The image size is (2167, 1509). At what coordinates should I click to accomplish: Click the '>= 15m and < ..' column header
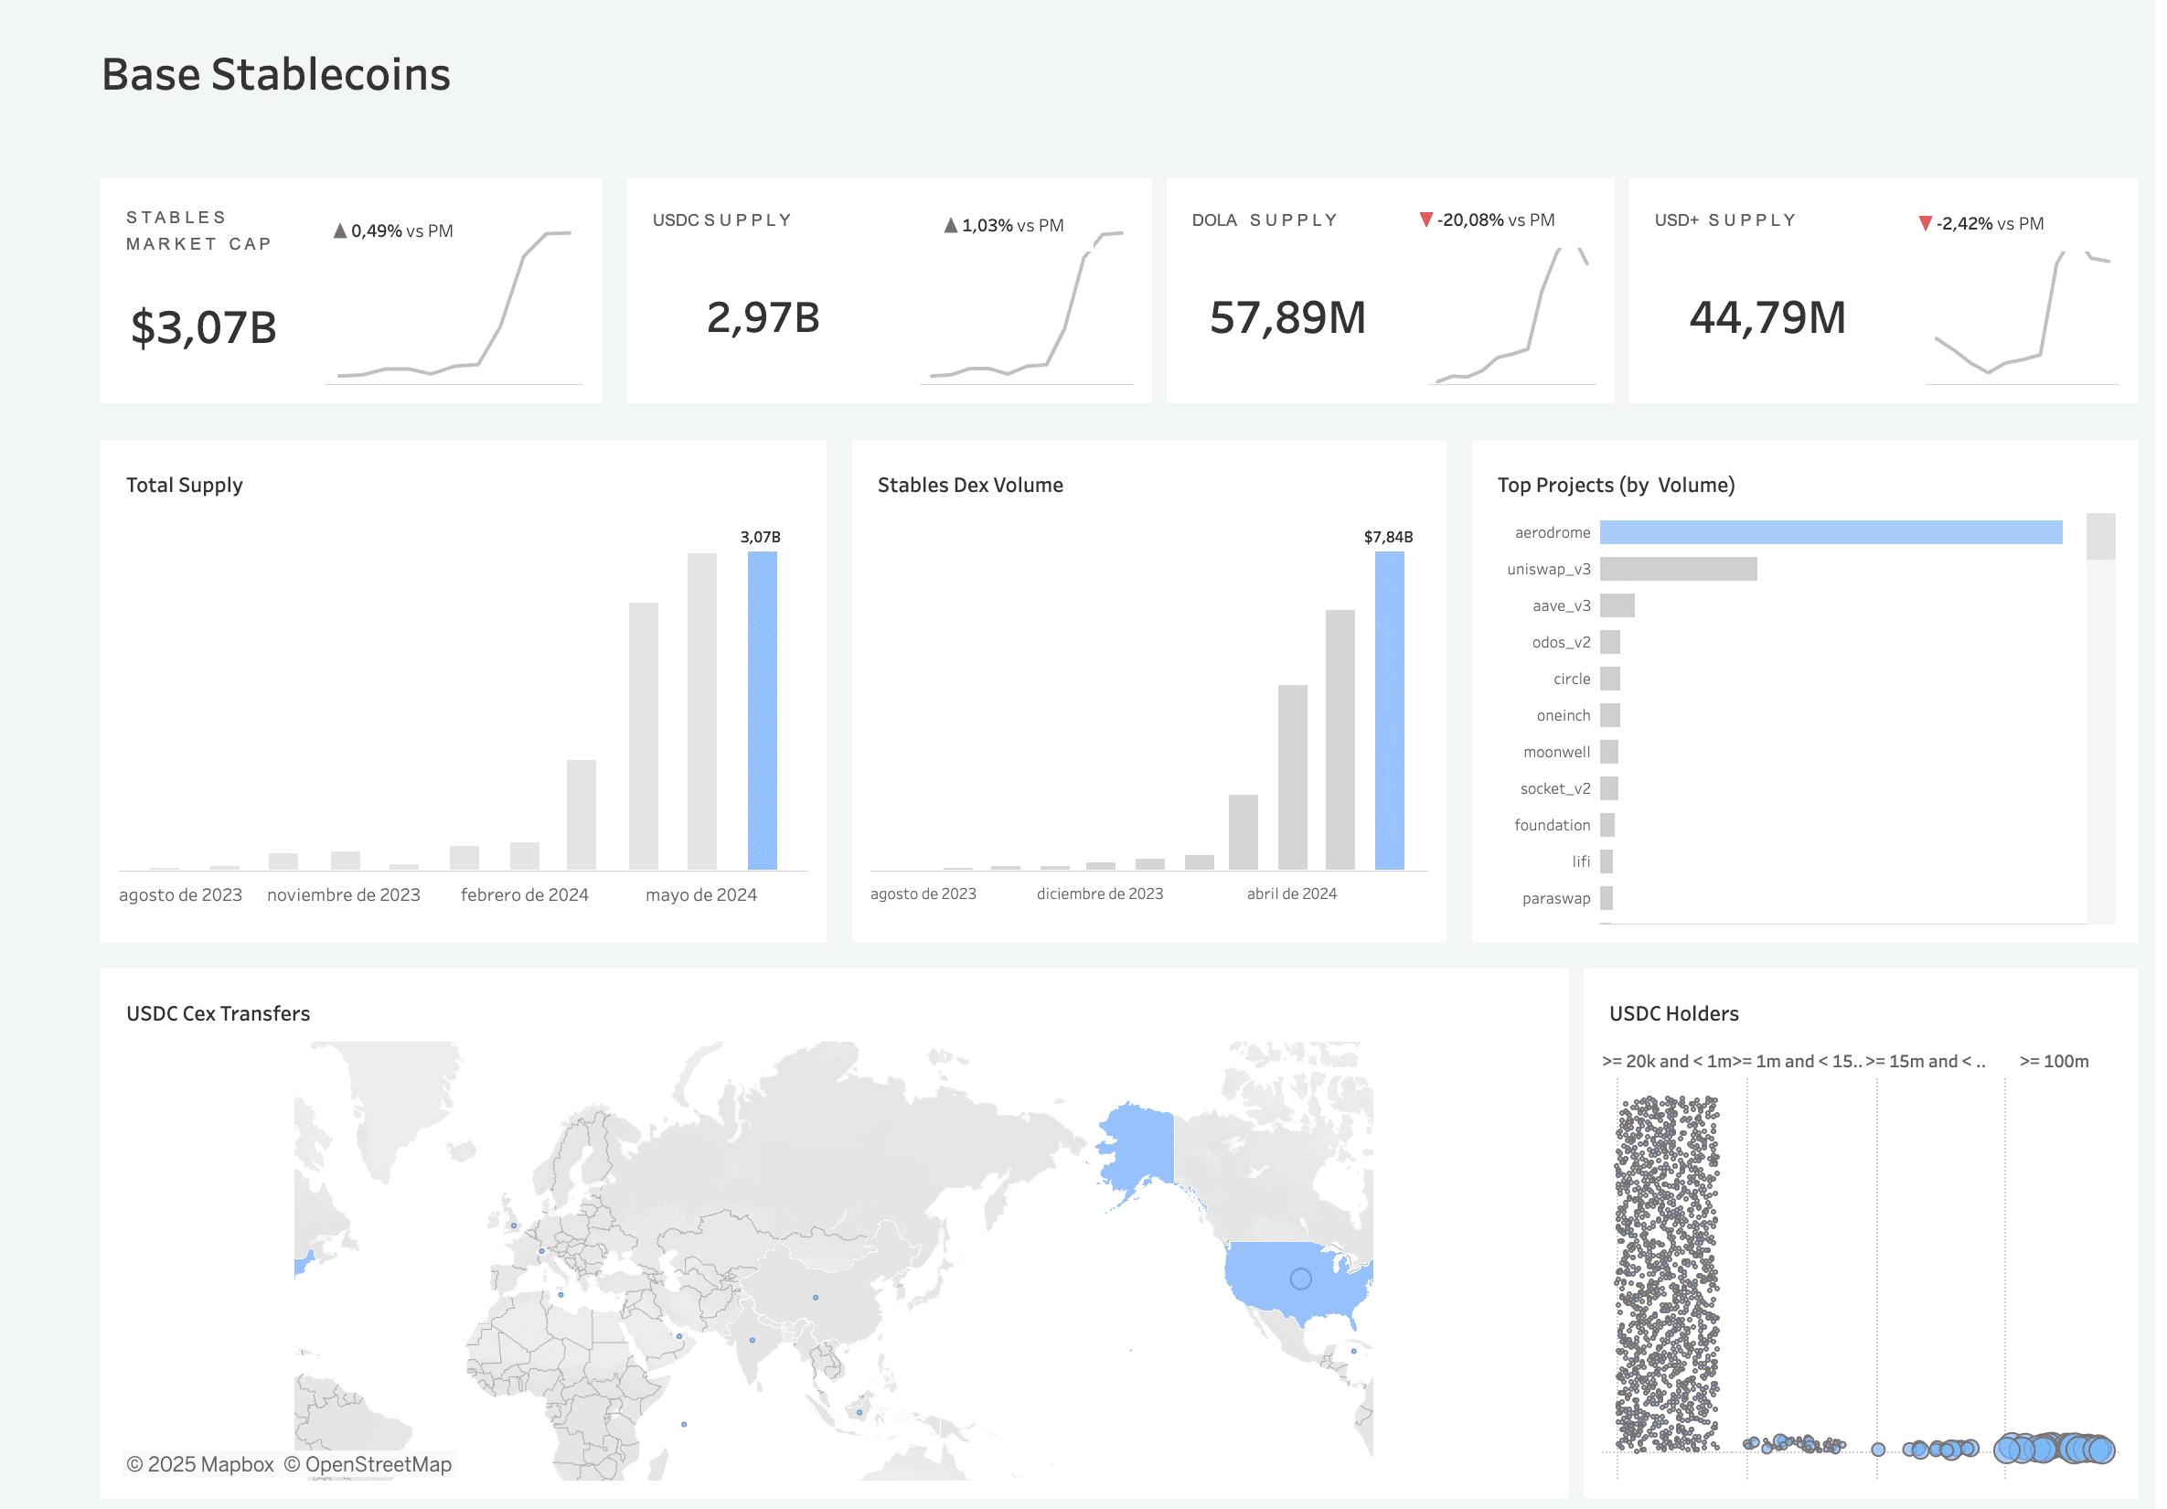[1926, 1062]
